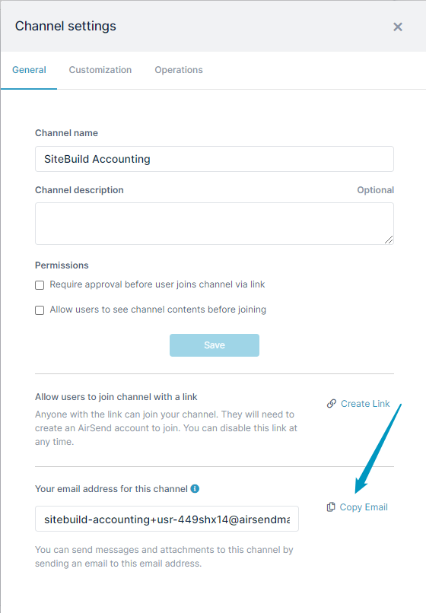Enable require approval before user joins checkbox
Viewport: 426px width, 613px height.
(x=40, y=285)
